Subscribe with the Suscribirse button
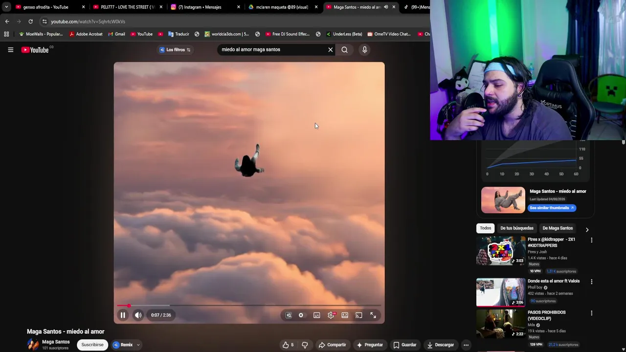This screenshot has height=352, width=626. pos(92,345)
